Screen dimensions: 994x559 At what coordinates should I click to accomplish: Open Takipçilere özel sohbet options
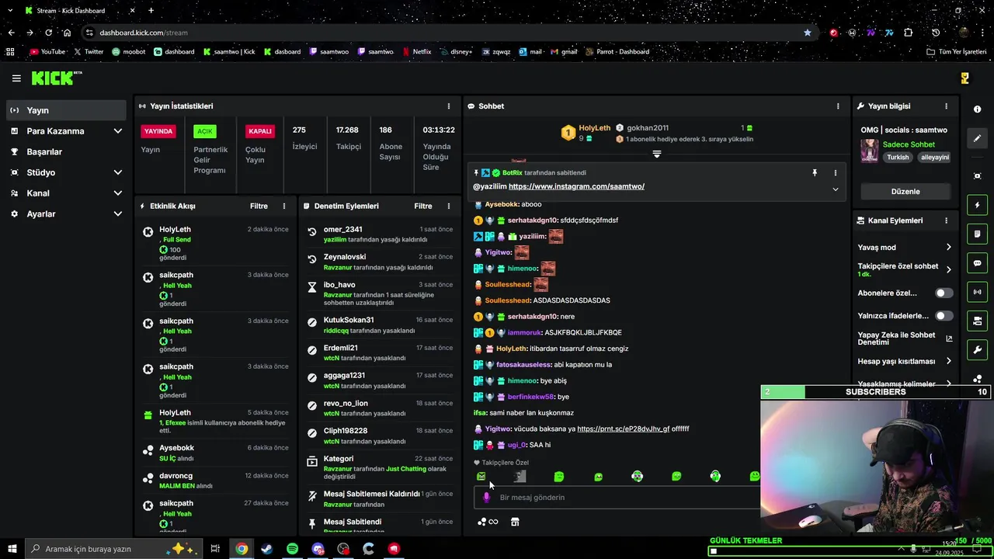click(905, 270)
